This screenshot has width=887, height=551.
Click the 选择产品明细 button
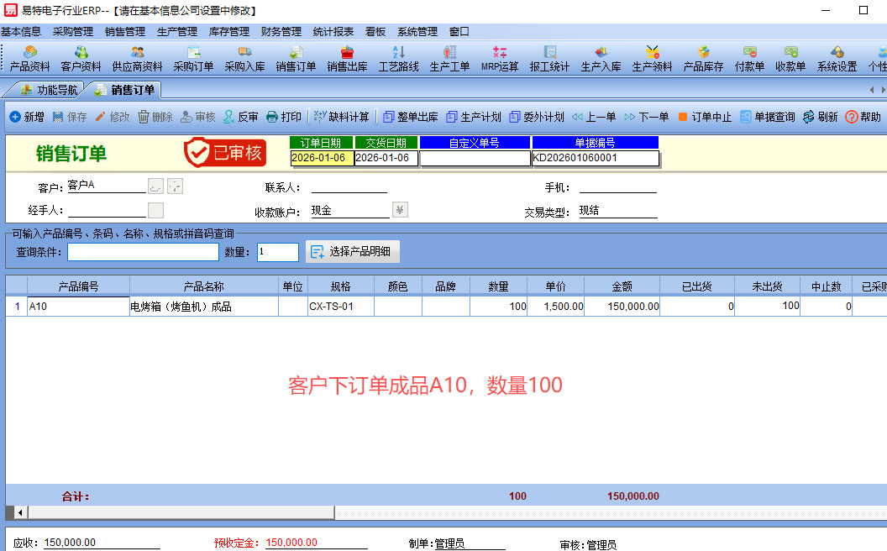point(353,251)
